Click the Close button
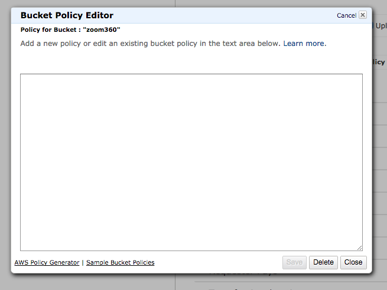Viewport: 387px width, 290px height. [x=353, y=262]
